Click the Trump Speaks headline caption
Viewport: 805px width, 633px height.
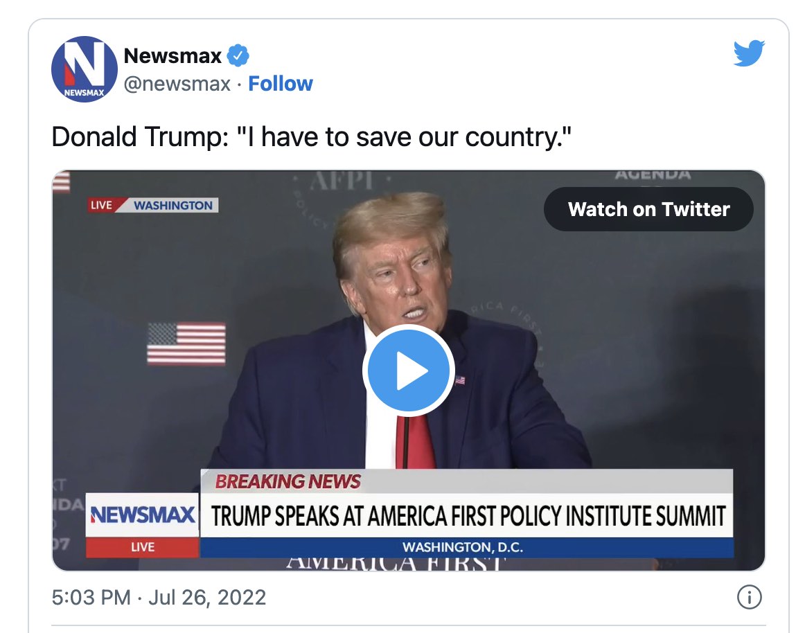click(x=468, y=516)
